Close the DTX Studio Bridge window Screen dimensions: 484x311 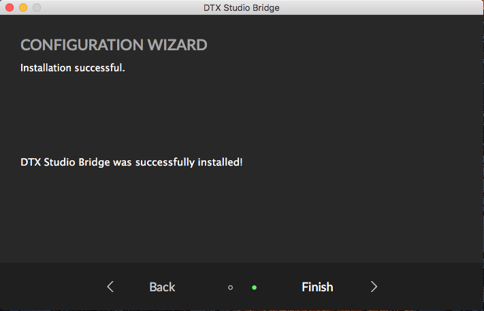(10, 7)
